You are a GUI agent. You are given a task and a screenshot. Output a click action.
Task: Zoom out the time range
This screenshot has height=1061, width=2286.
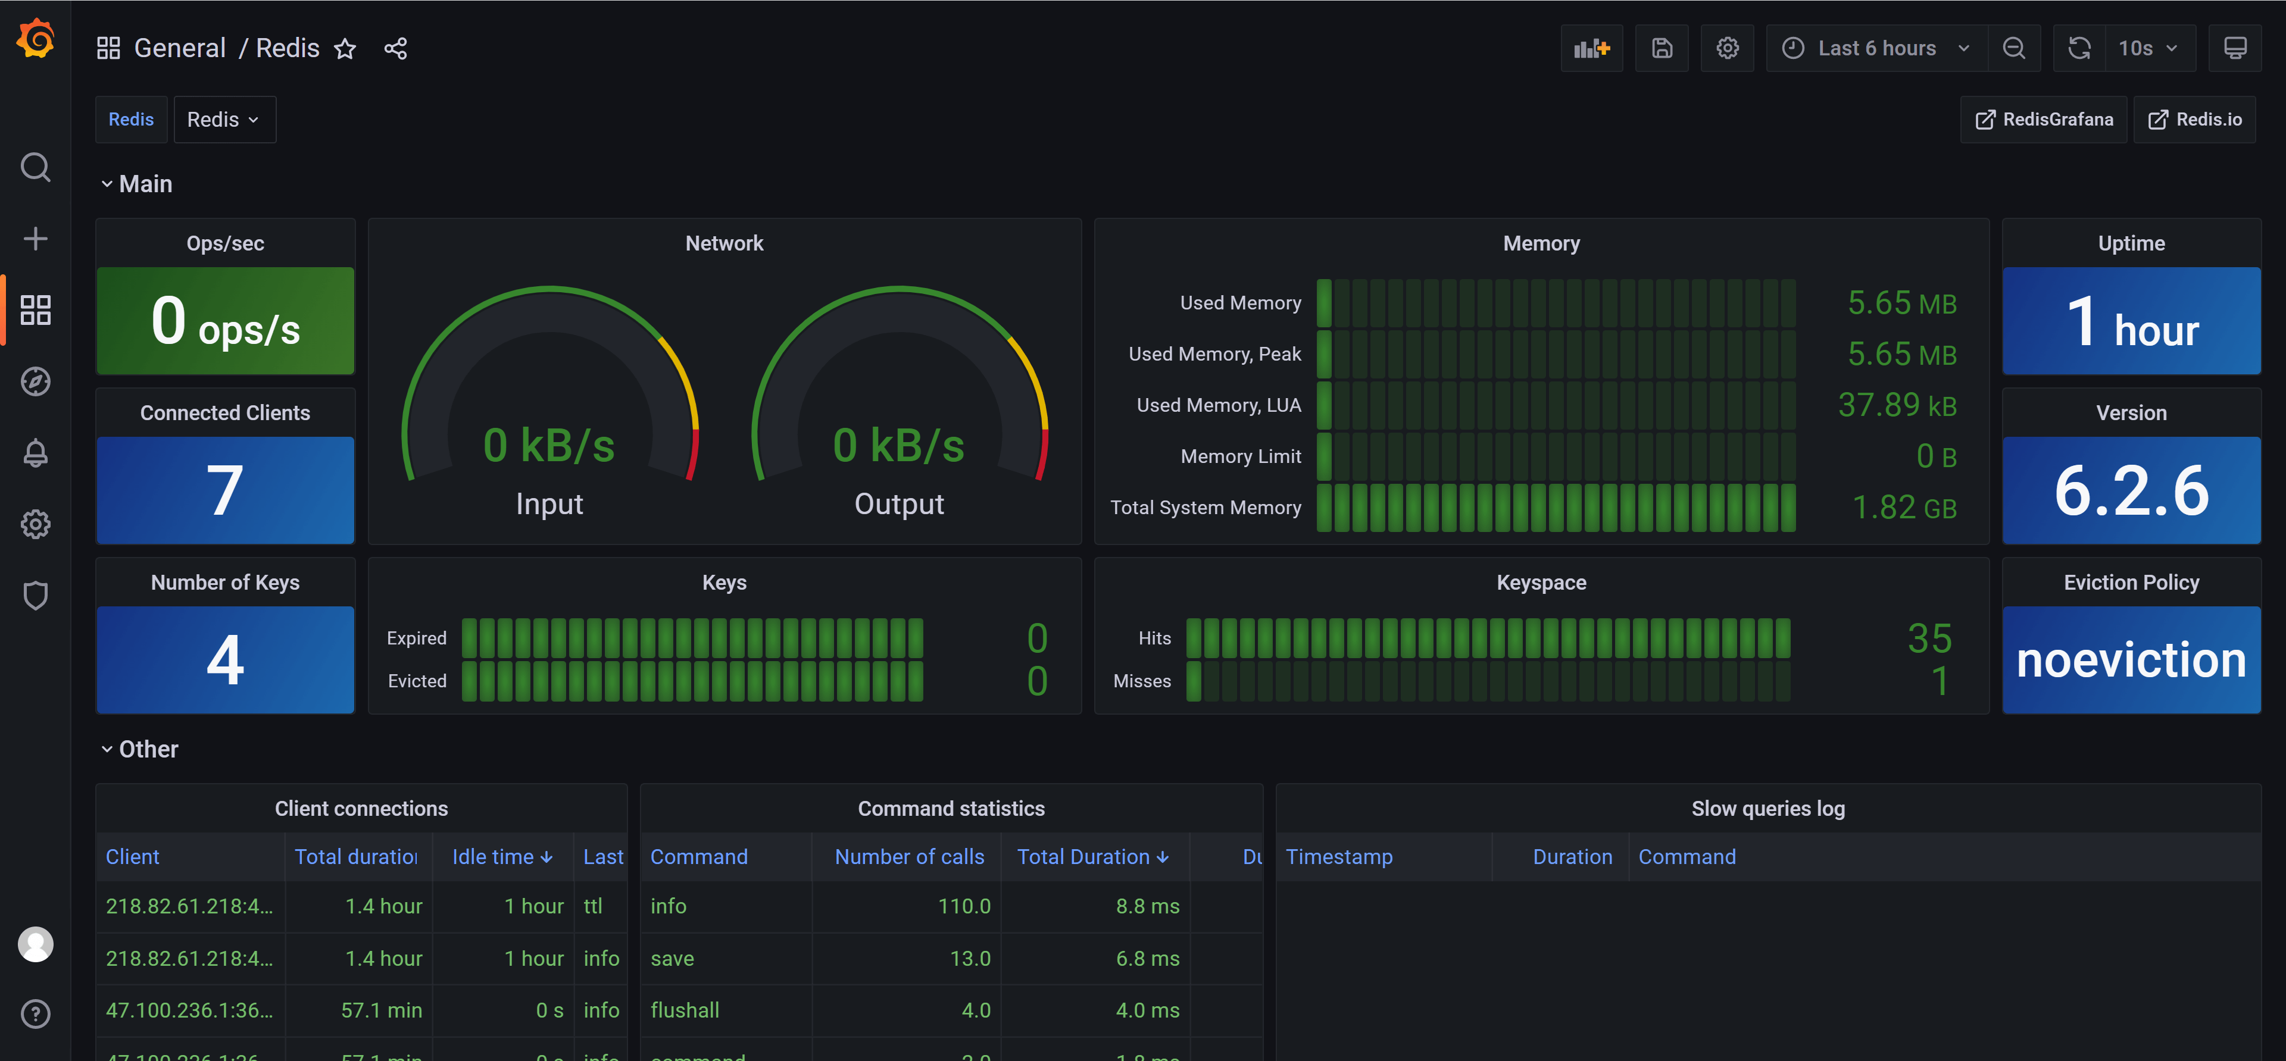coord(2013,48)
